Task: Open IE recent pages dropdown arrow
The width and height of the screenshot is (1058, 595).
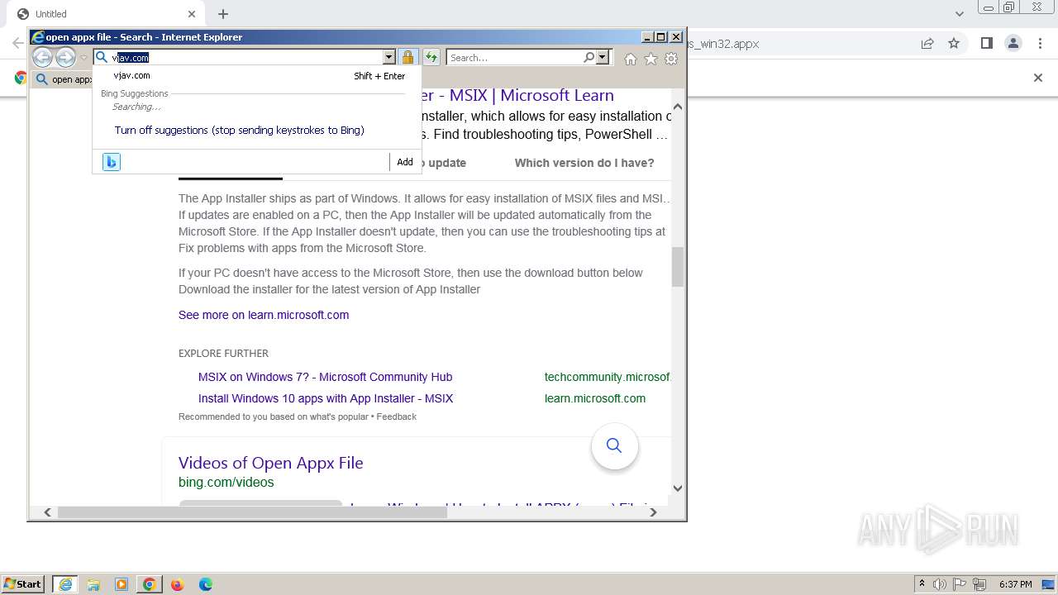Action: tap(83, 58)
